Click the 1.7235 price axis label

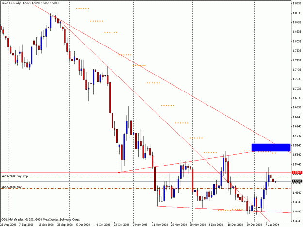(x=297, y=79)
